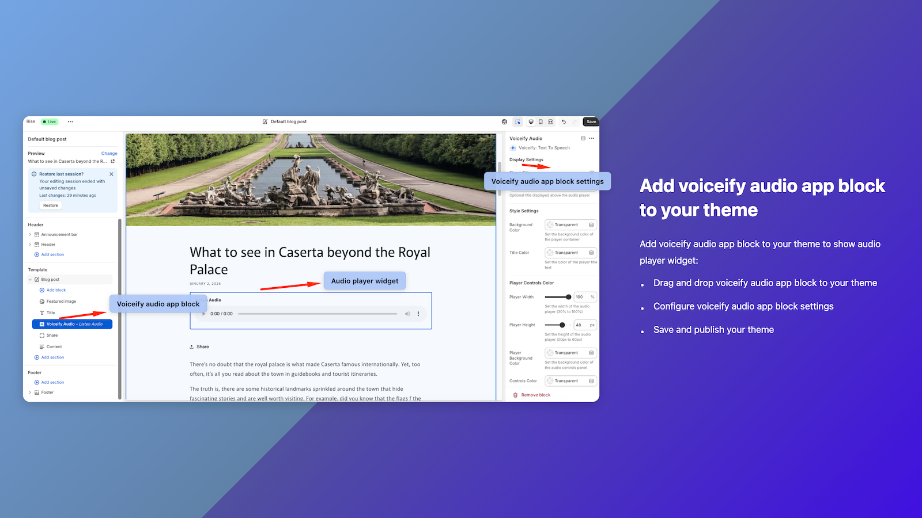Toggle visibility of the Voiceify Audio block
Image resolution: width=922 pixels, height=518 pixels.
coord(583,138)
